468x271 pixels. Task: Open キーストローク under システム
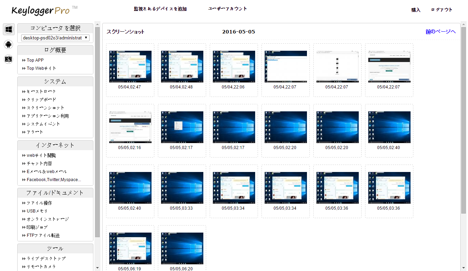(41, 92)
